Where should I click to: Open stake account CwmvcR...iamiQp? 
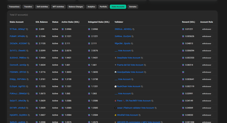(18, 65)
